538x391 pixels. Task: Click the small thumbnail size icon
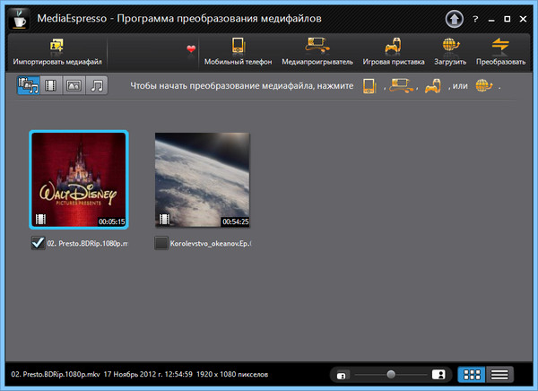tap(342, 376)
